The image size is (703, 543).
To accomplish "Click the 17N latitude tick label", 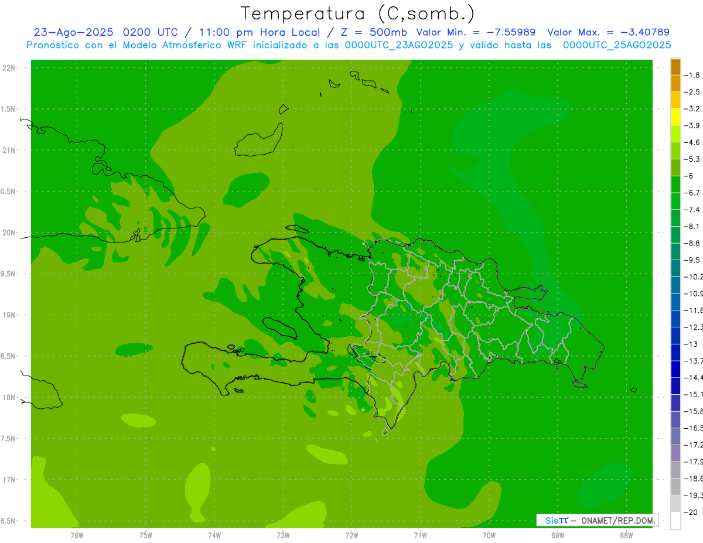I will point(8,480).
